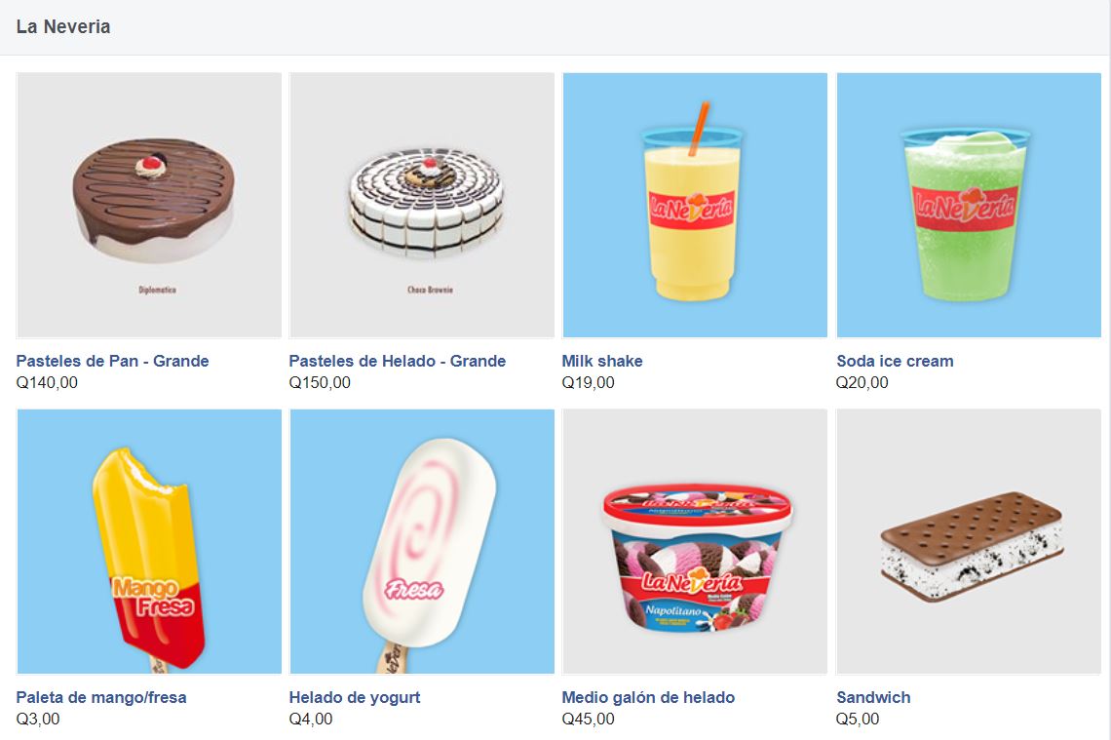Click the La Neveria section header
Image resolution: width=1111 pixels, height=740 pixels.
click(63, 27)
